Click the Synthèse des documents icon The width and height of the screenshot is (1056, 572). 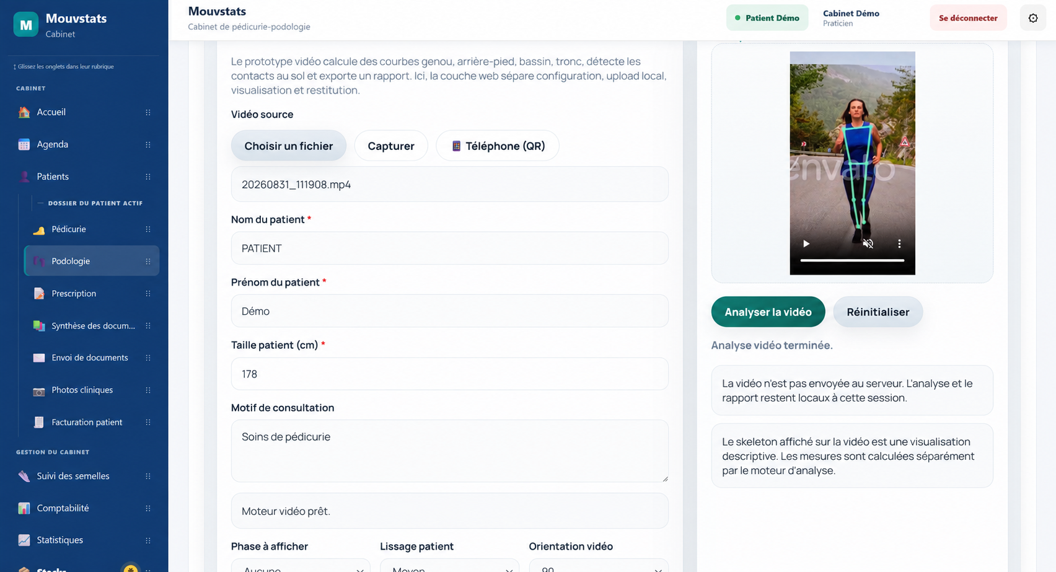[39, 326]
